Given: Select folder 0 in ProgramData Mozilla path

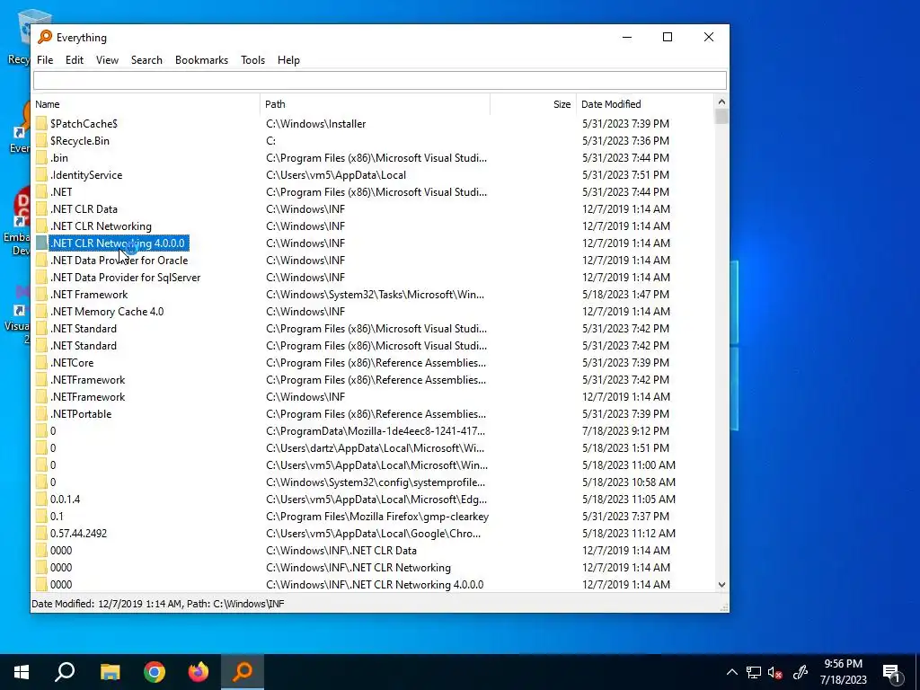Looking at the screenshot, I should pyautogui.click(x=53, y=430).
